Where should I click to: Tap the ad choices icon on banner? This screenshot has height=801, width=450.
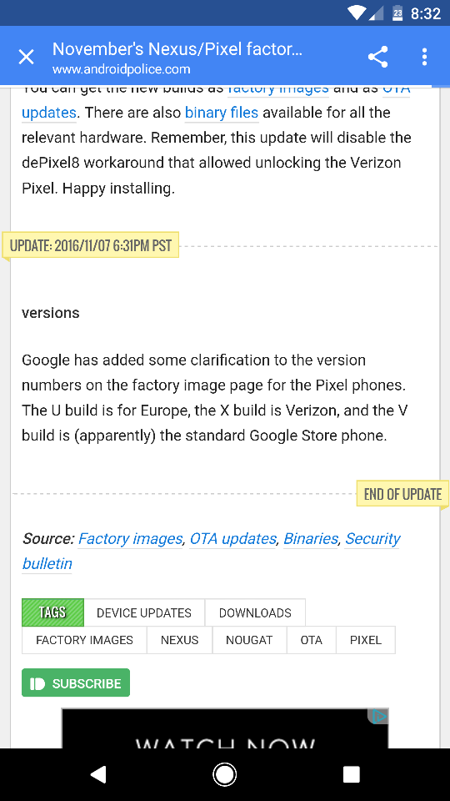coord(378,716)
